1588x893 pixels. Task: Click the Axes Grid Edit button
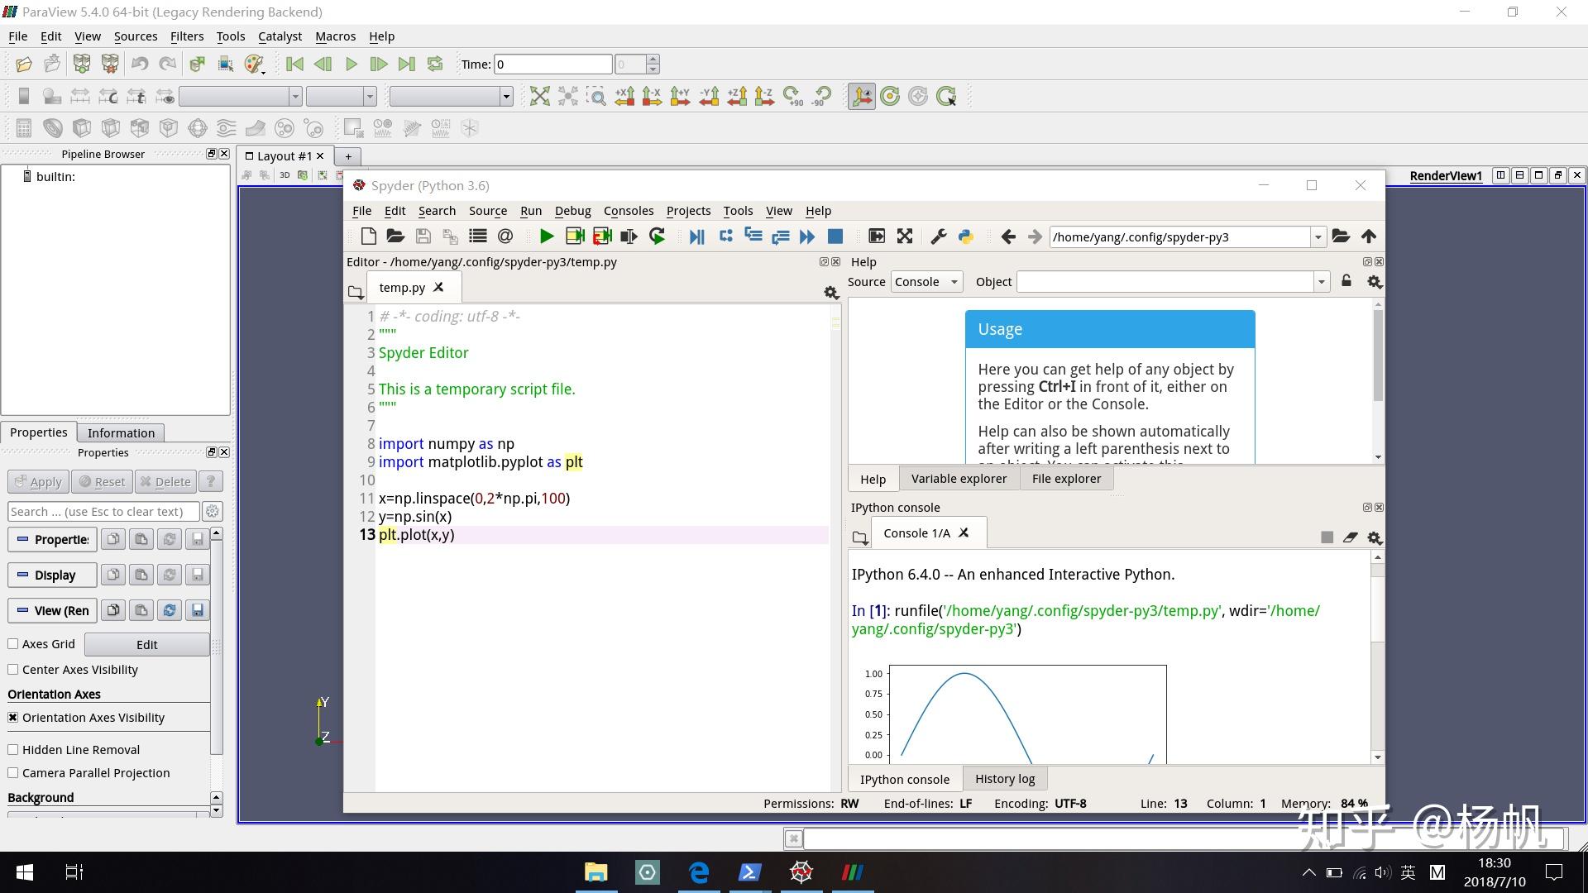click(146, 644)
